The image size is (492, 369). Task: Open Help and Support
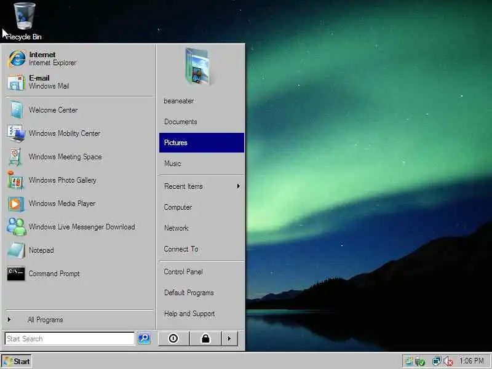click(202, 314)
